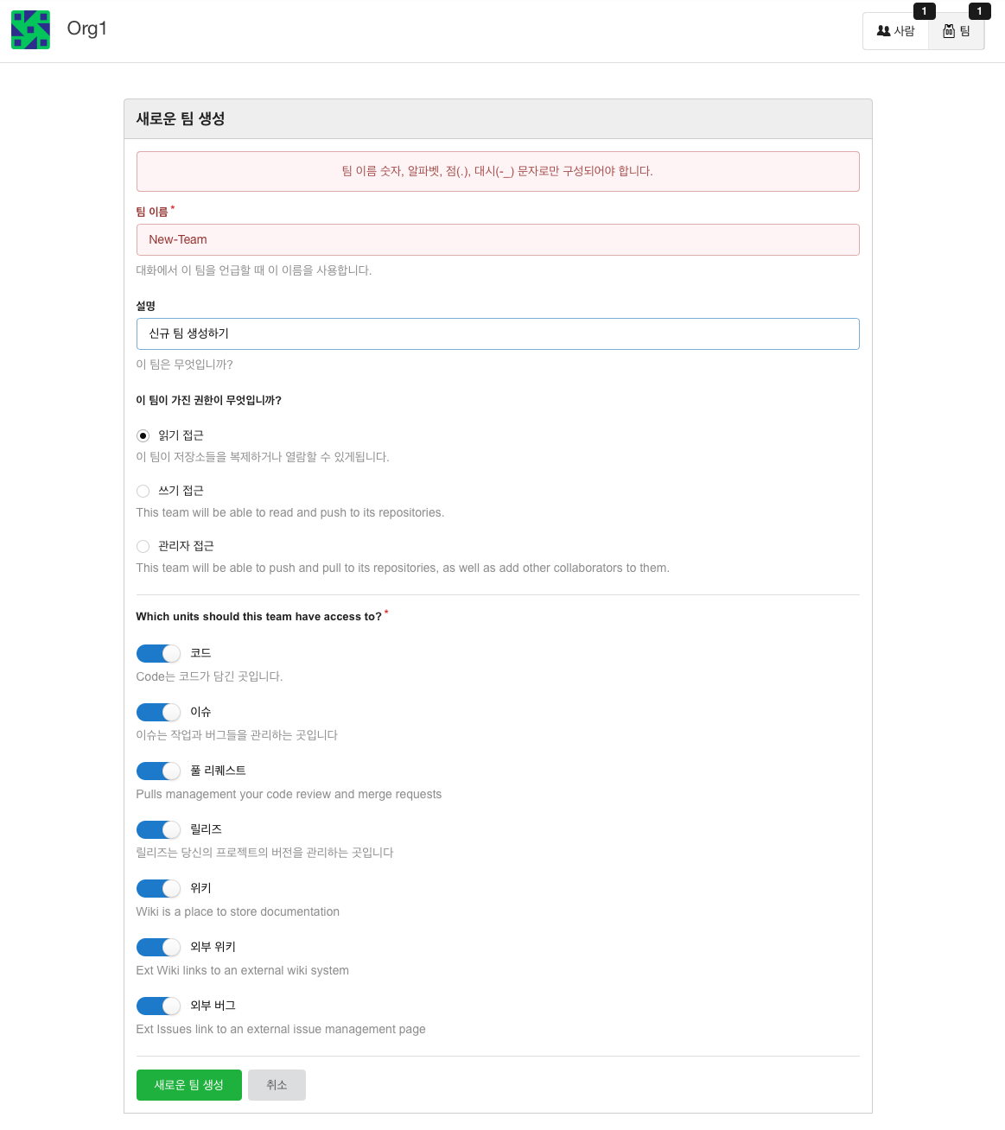
Task: Select the 관리자 접근 radio option
Action: coord(143,546)
